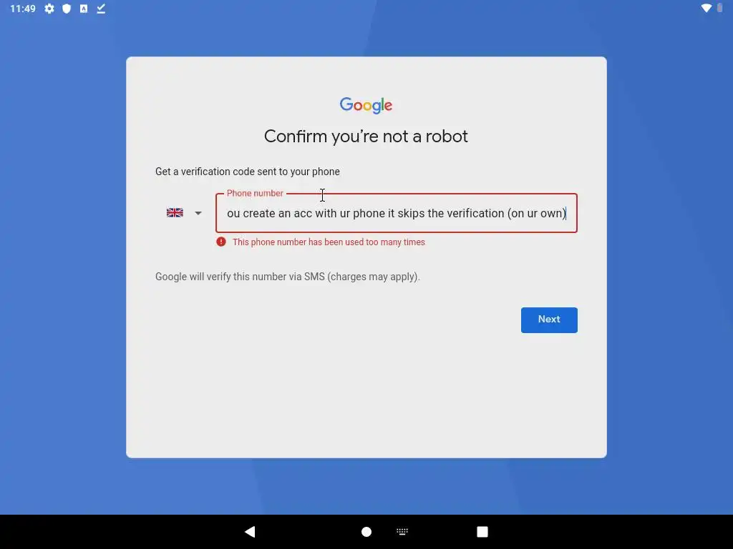This screenshot has width=733, height=549.
Task: Click the "Confirm you're not a robot" heading
Action: (x=366, y=137)
